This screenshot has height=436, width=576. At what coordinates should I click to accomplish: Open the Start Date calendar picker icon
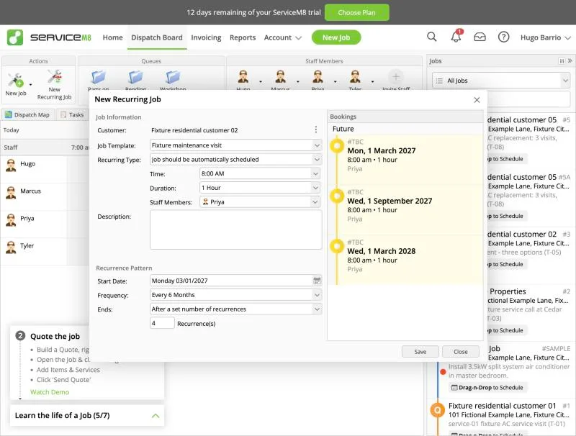(317, 281)
